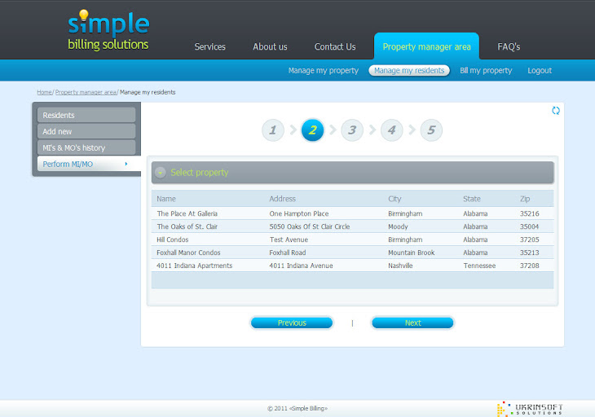This screenshot has width=595, height=417.
Task: Click the Logout link
Action: click(540, 71)
